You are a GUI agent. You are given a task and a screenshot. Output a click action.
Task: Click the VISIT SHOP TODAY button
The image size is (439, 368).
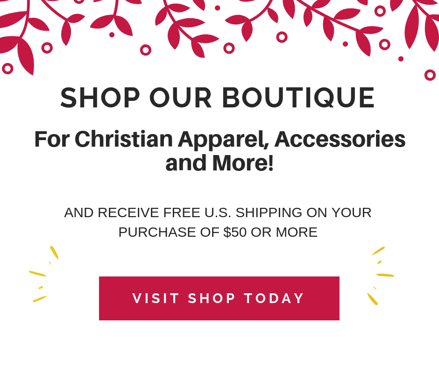(x=219, y=298)
